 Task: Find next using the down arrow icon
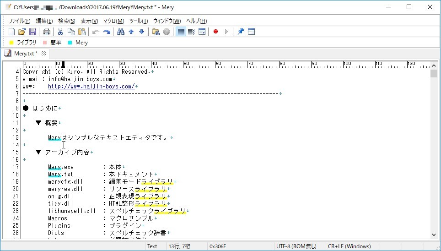pyautogui.click(x=142, y=32)
